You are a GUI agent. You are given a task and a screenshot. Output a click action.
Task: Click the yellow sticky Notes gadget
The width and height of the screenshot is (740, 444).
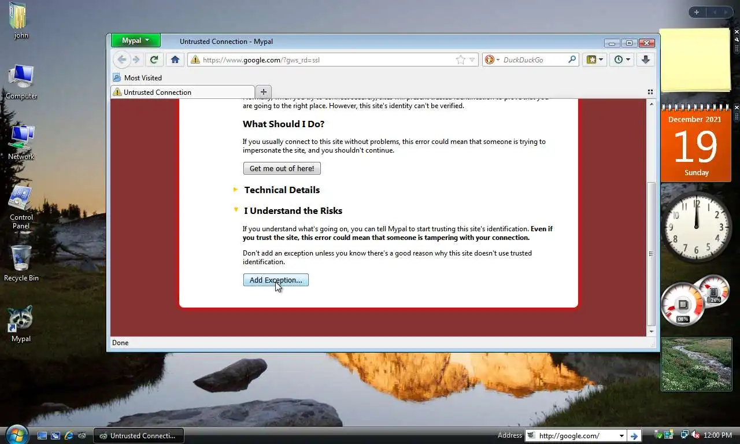pyautogui.click(x=695, y=60)
